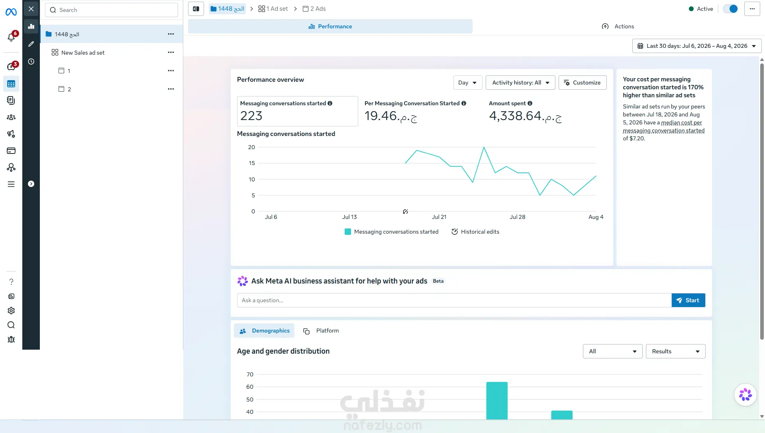Open more options for New Sales ad set
The width and height of the screenshot is (765, 433).
coord(171,53)
